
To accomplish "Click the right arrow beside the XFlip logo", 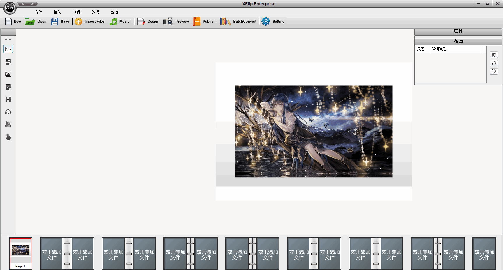I will click(x=32, y=4).
